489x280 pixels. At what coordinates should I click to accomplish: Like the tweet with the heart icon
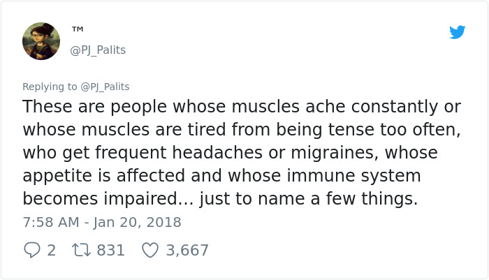pos(149,250)
